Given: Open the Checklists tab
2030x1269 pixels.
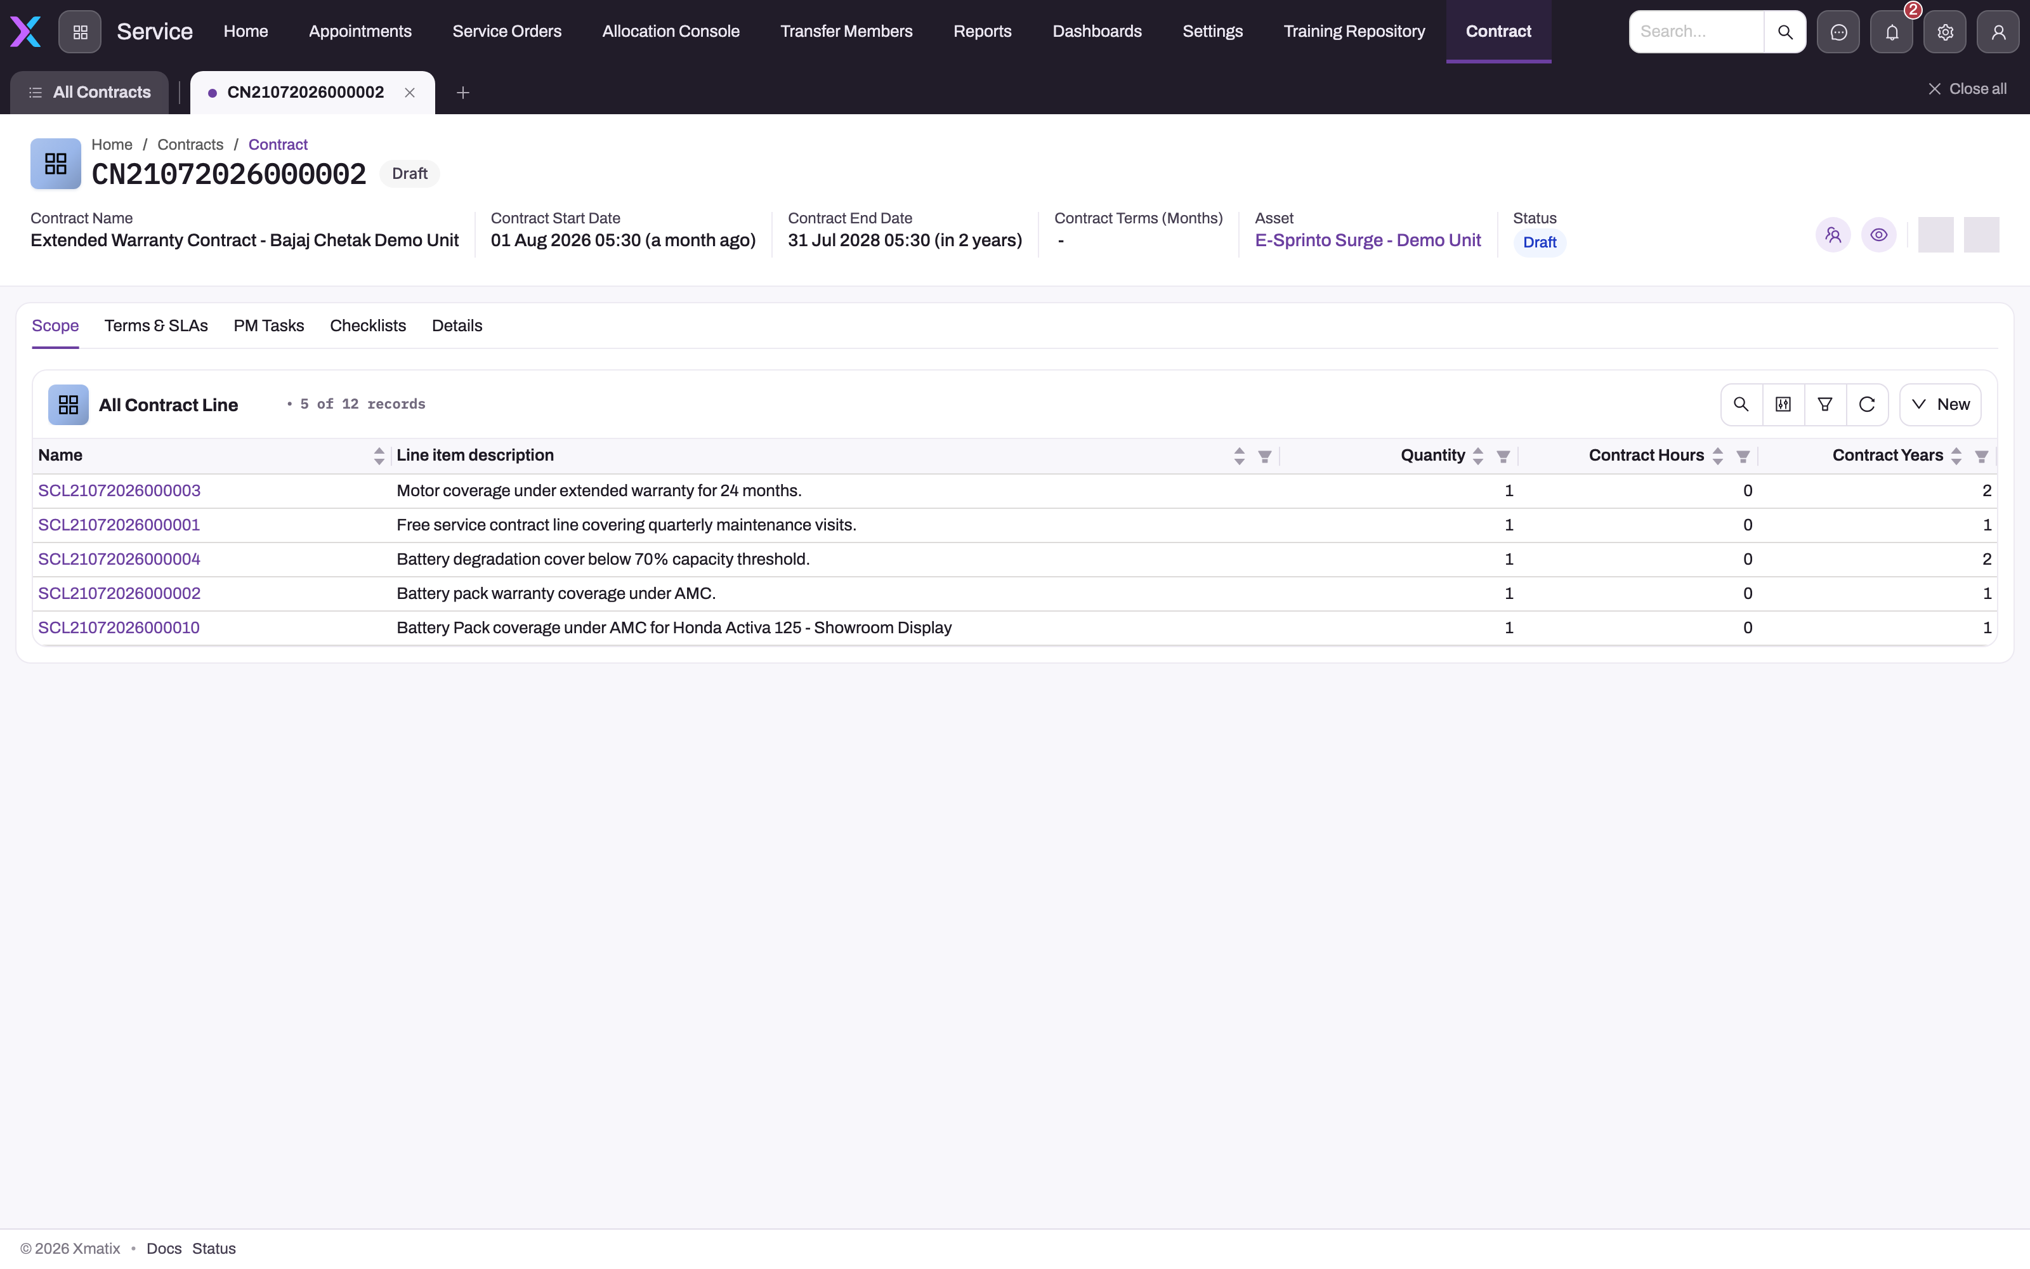Looking at the screenshot, I should coord(367,325).
